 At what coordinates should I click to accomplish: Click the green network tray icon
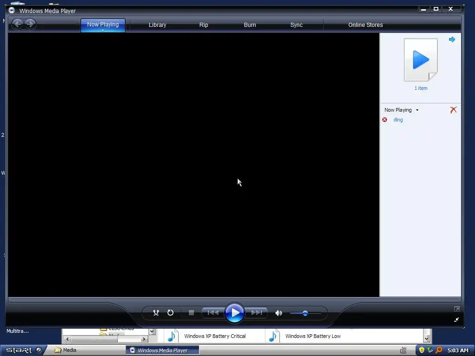430,350
